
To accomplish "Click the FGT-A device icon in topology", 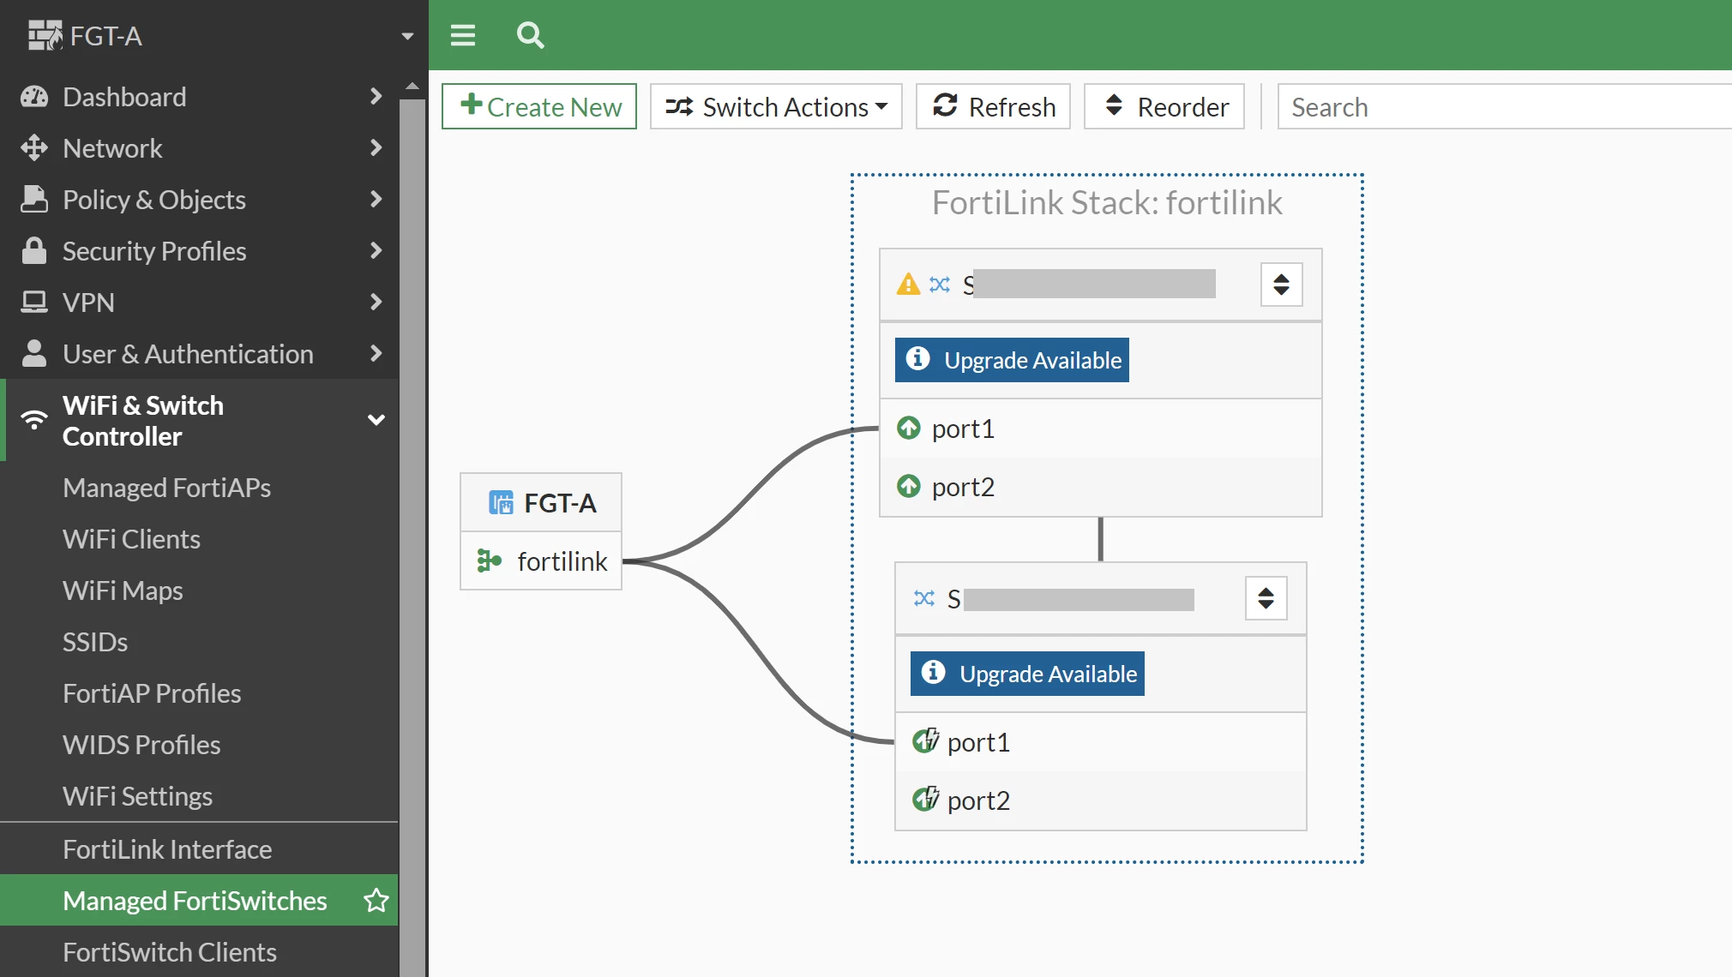I will pyautogui.click(x=502, y=502).
